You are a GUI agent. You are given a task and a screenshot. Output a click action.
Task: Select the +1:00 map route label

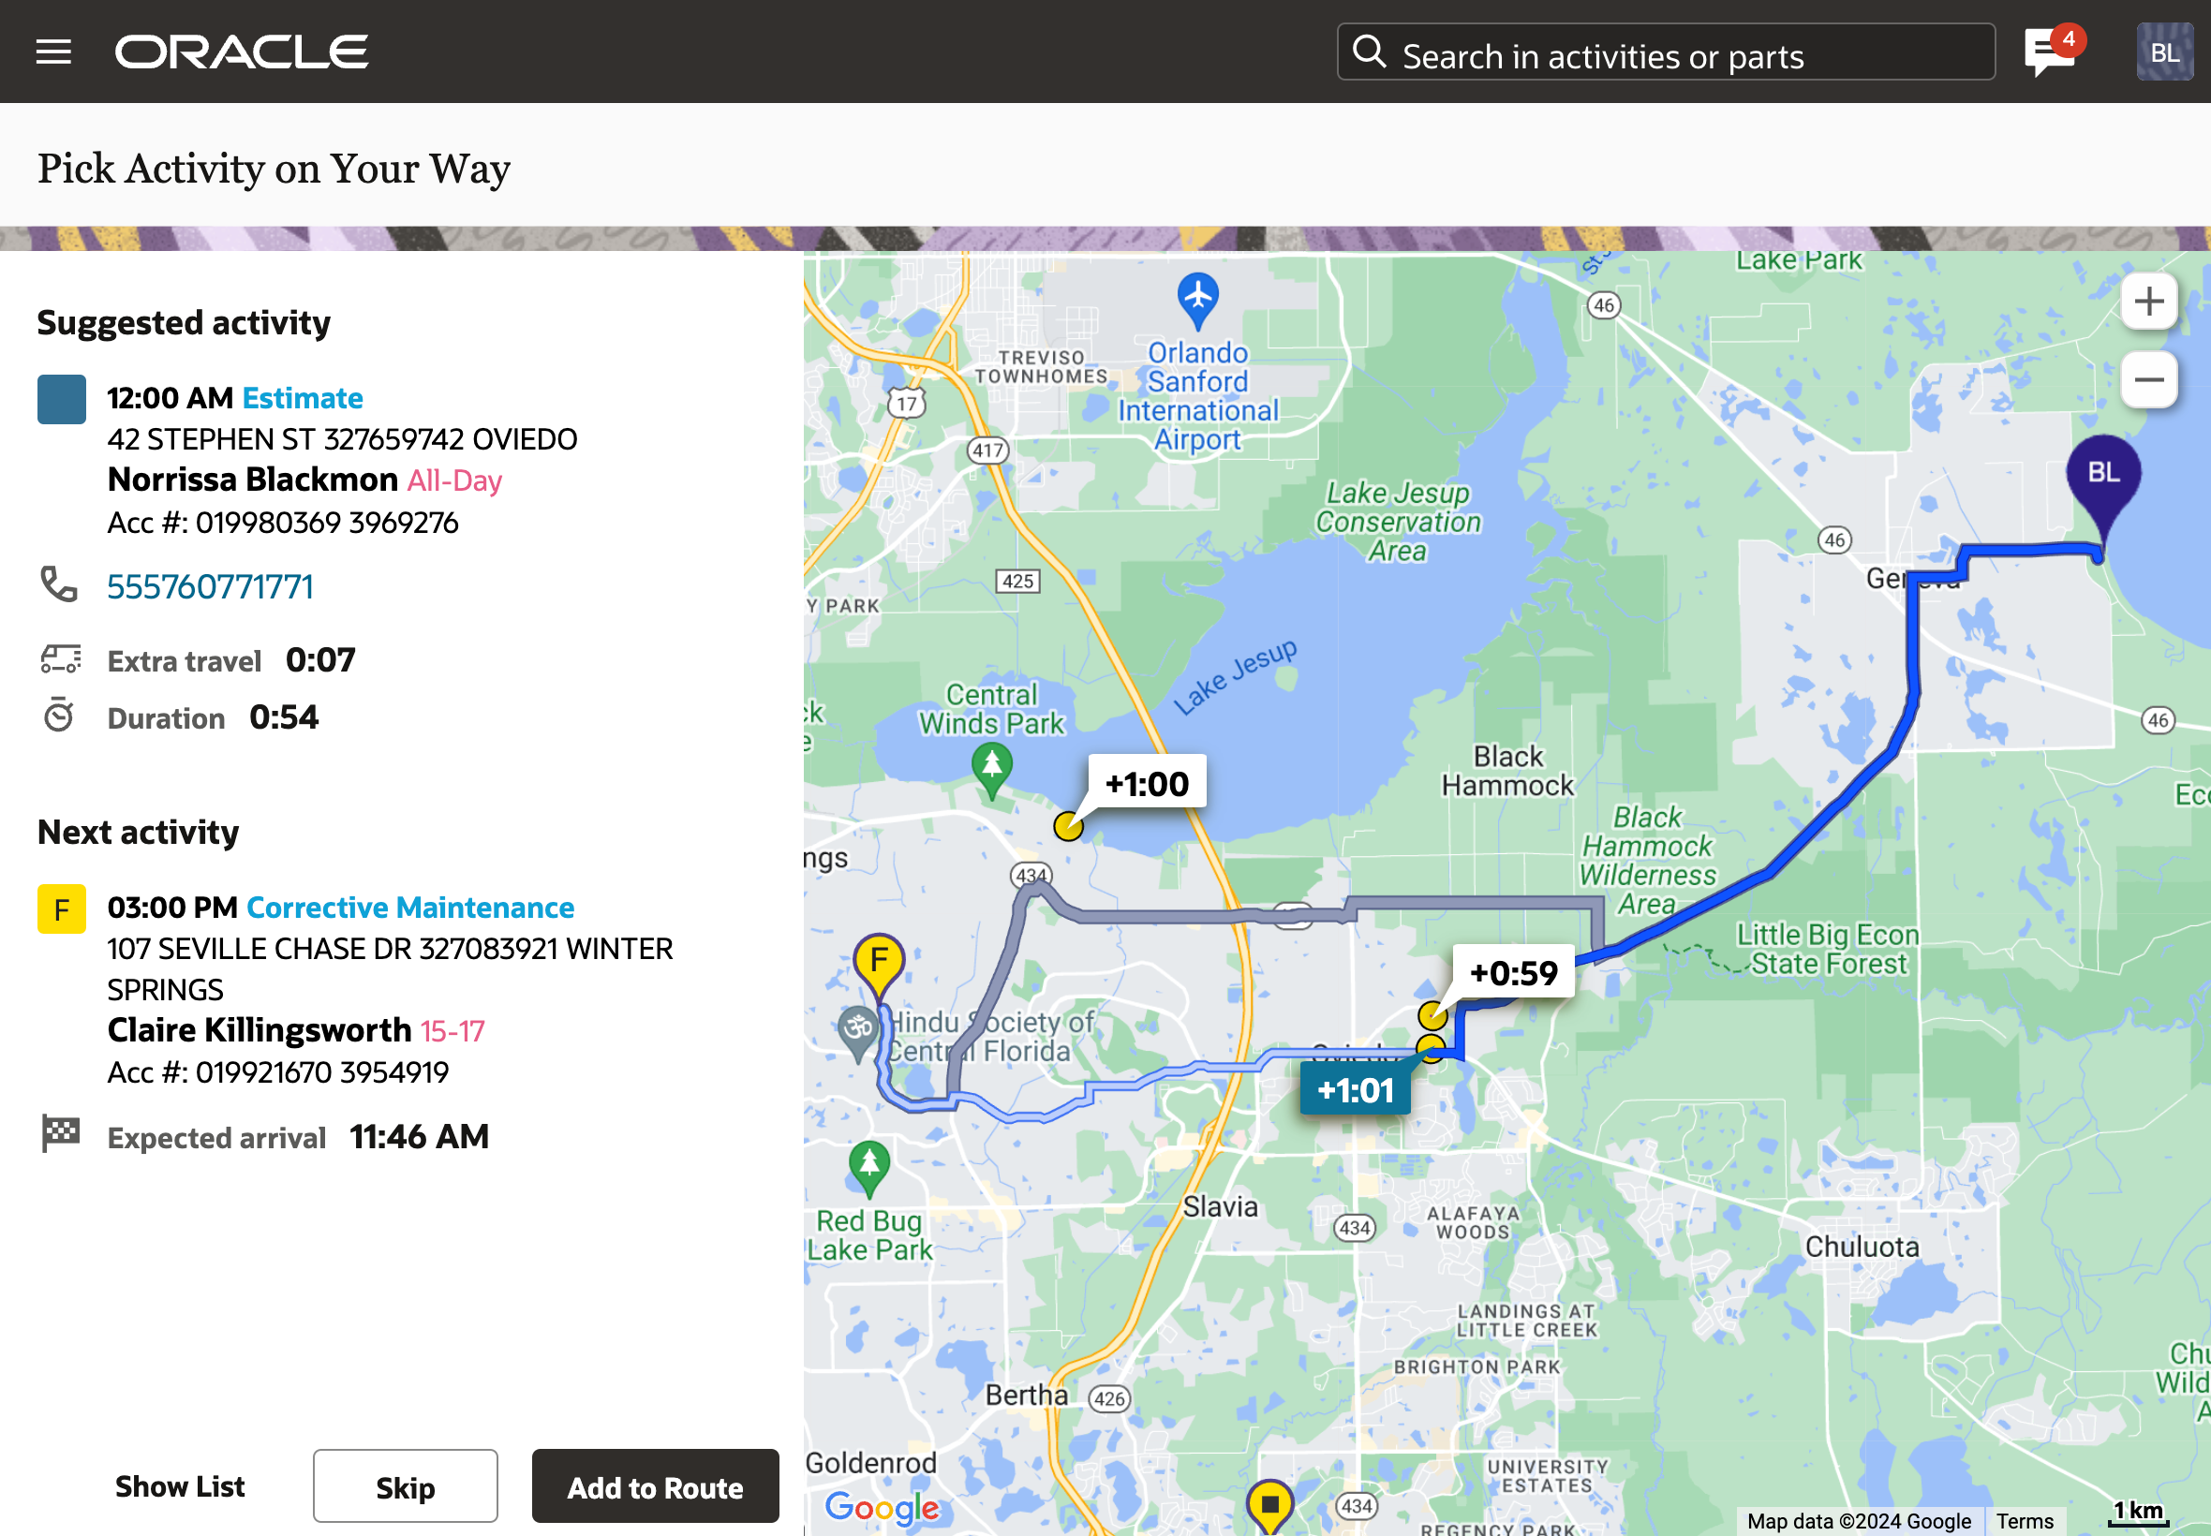pyautogui.click(x=1146, y=784)
